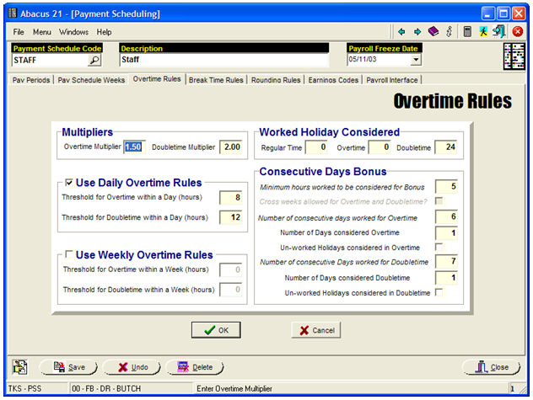Switch to the Break Time Rules tab
The width and height of the screenshot is (533, 400).
(x=216, y=80)
